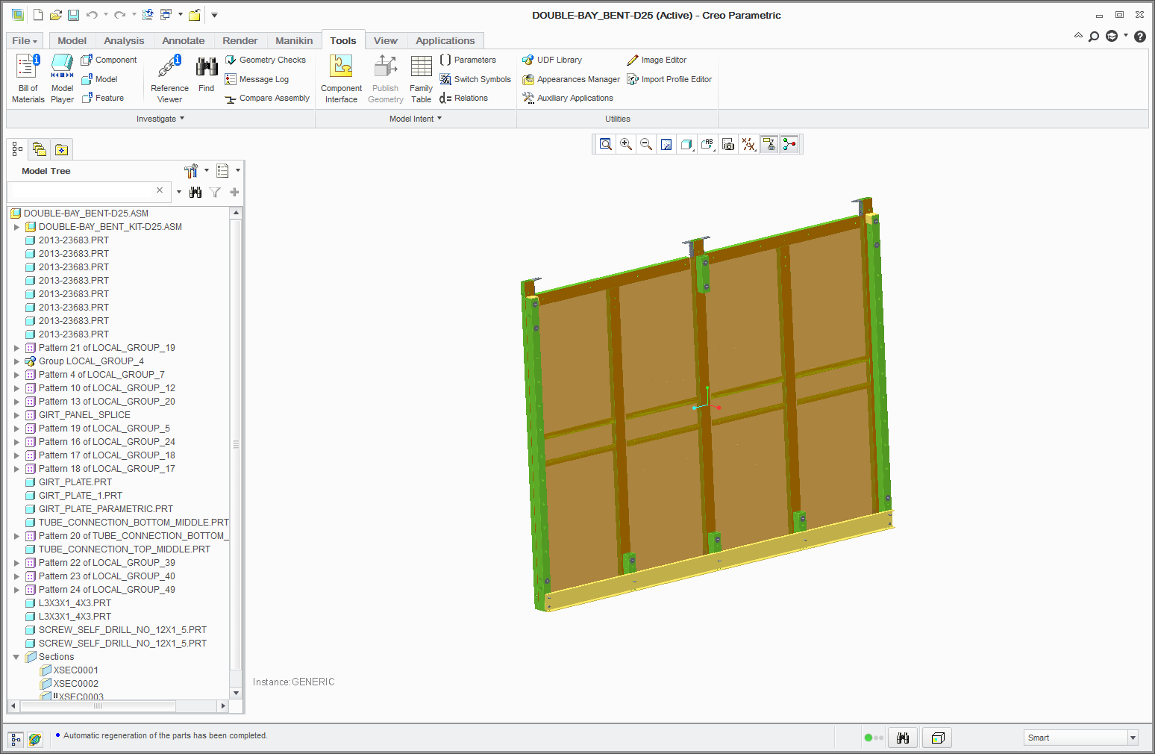Click Switch Symbols
Viewport: 1155px width, 754px height.
pos(475,79)
